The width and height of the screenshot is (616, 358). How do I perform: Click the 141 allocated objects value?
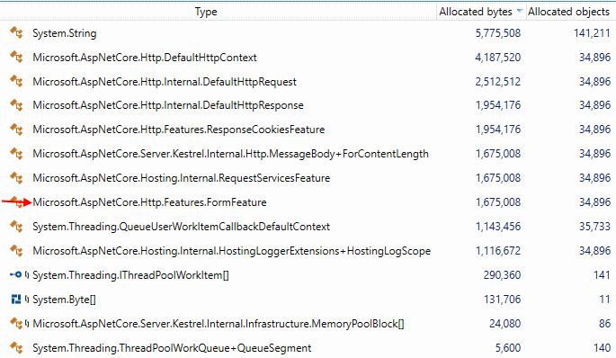point(602,275)
